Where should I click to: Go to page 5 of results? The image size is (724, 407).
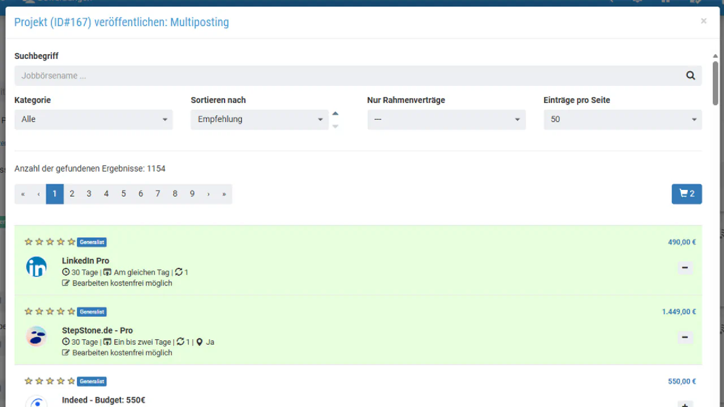(x=123, y=194)
